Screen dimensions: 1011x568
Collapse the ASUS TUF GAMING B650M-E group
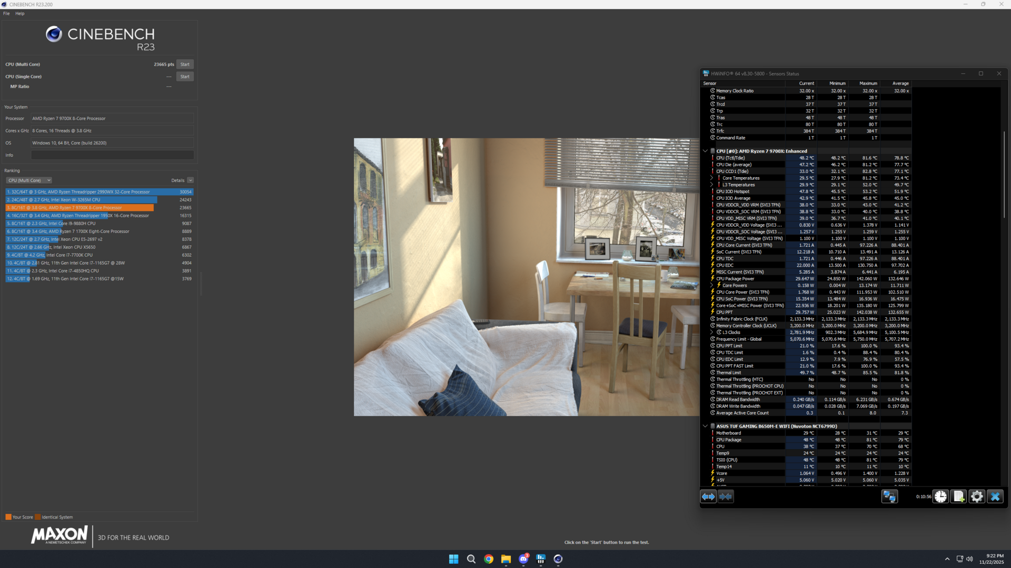coord(705,426)
